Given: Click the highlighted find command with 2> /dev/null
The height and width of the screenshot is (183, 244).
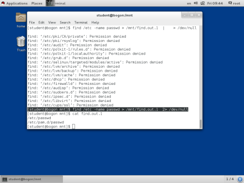Looking at the screenshot, I should click(108, 109).
